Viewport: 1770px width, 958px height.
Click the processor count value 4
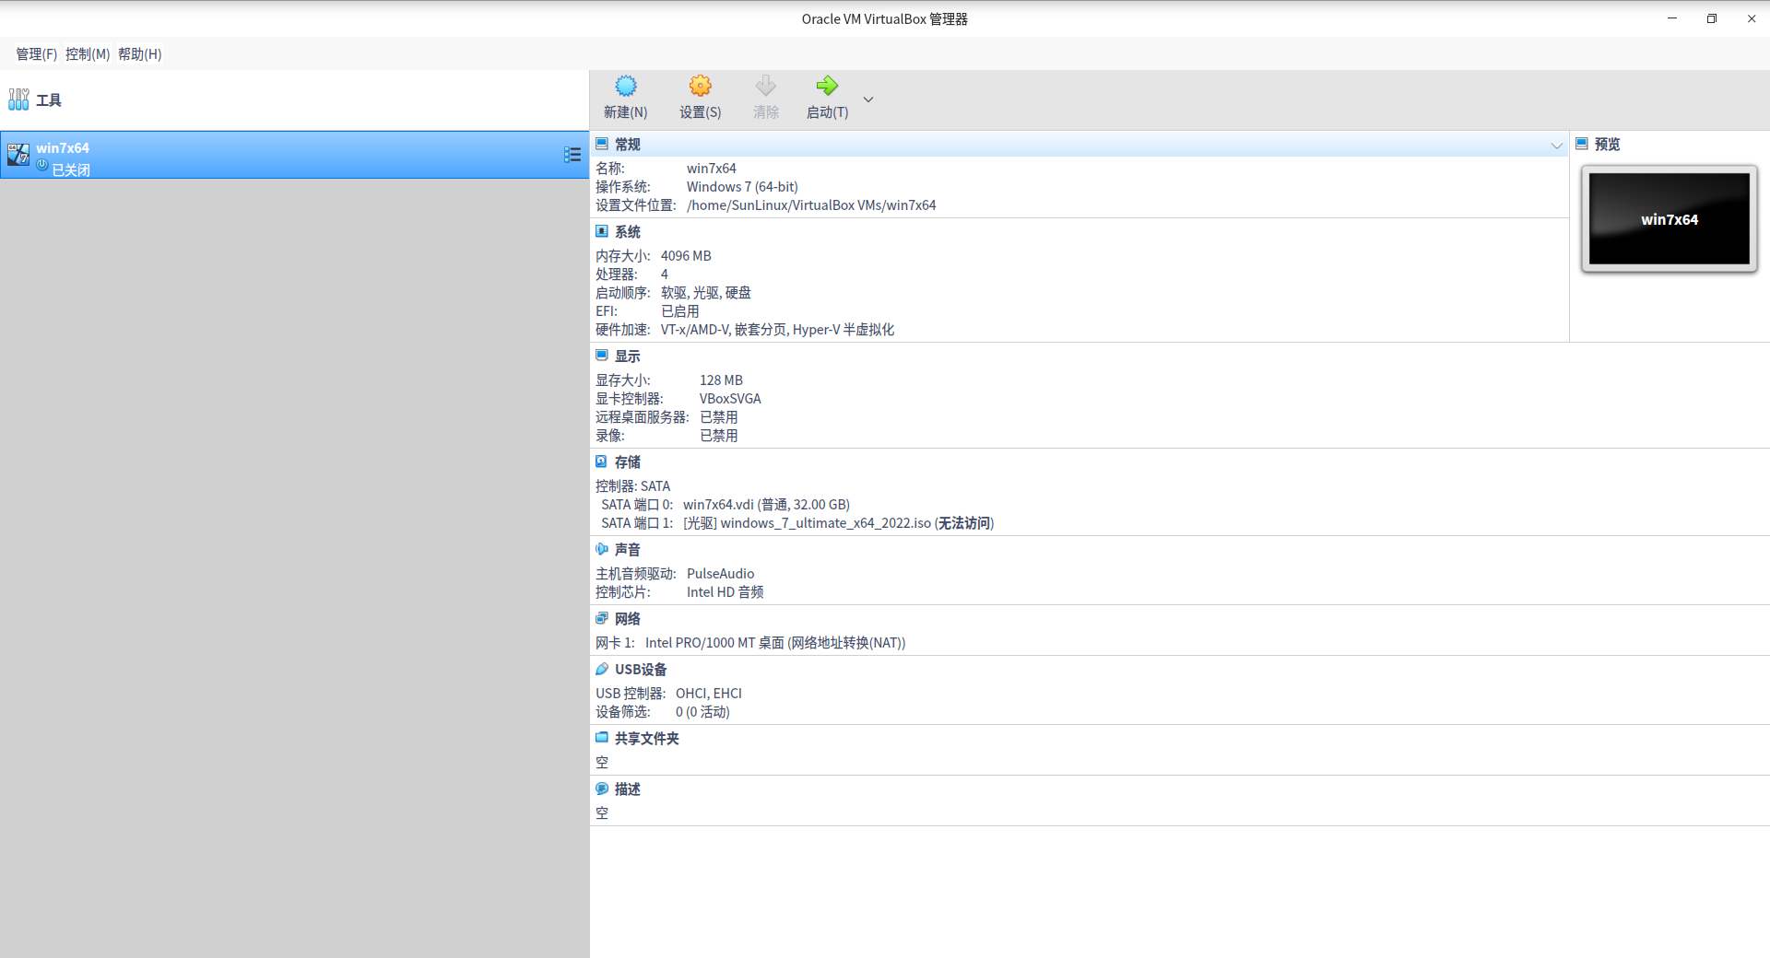pyautogui.click(x=665, y=275)
